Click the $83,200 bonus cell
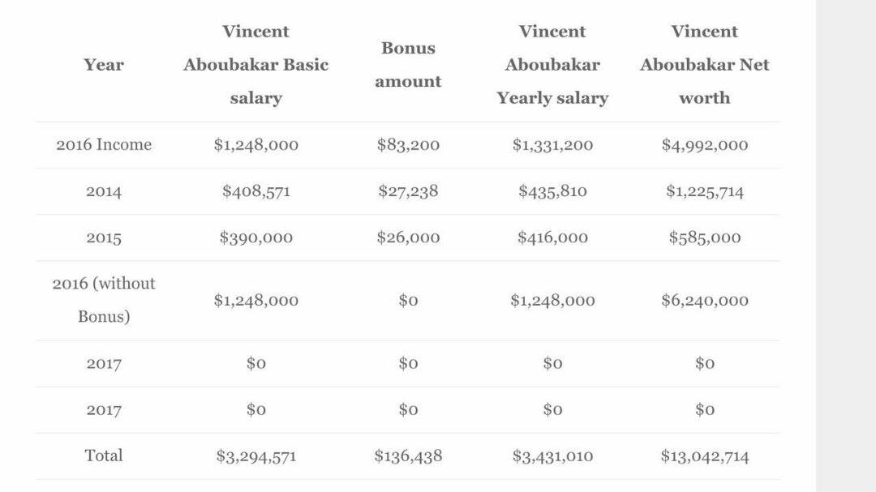Screen dimensions: 876x492 click(x=408, y=145)
